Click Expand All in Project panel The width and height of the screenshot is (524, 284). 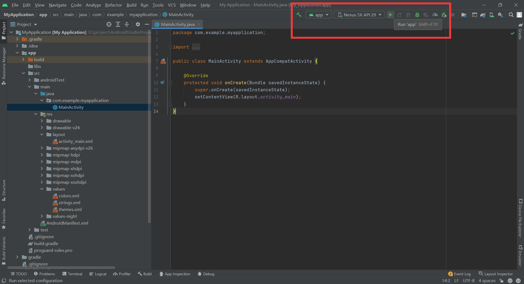tap(118, 24)
